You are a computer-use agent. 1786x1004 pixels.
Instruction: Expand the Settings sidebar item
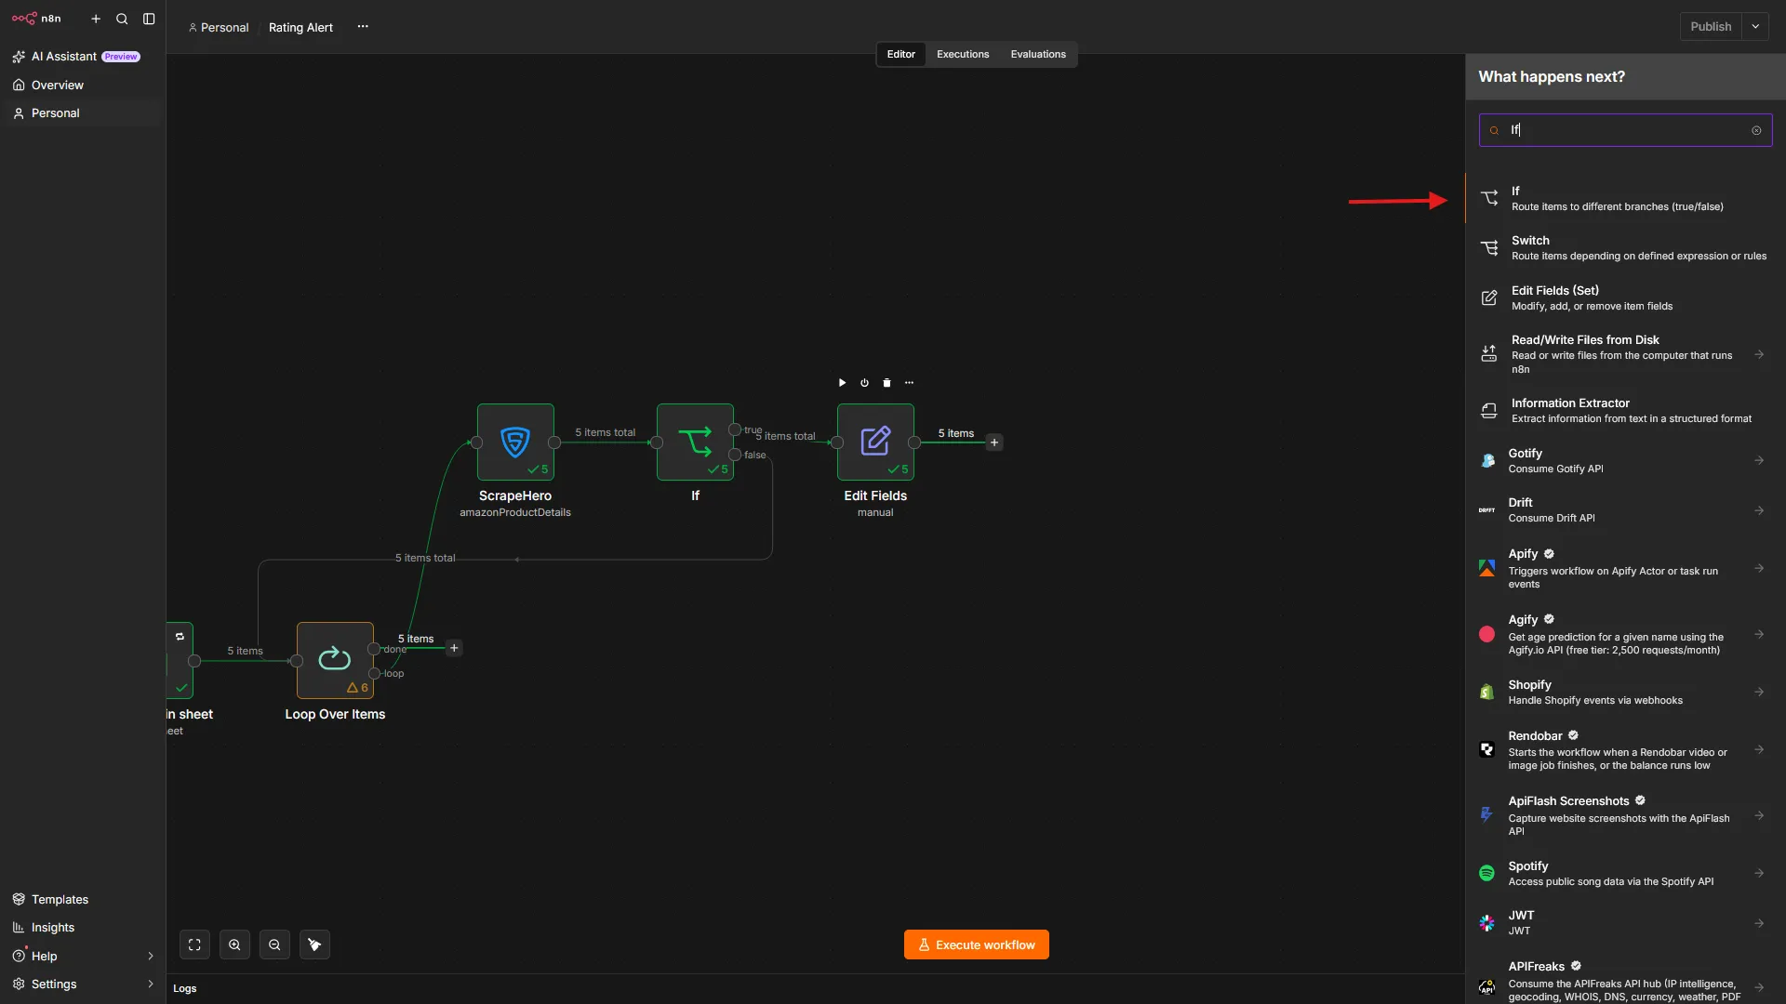[83, 984]
